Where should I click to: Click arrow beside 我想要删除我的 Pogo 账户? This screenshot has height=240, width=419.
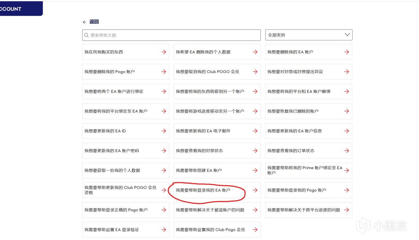(164, 72)
